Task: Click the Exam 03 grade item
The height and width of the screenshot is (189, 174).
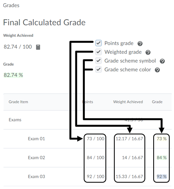Action: (x=36, y=177)
